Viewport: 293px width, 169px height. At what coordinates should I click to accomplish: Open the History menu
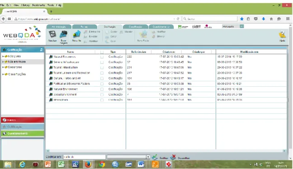(26, 5)
